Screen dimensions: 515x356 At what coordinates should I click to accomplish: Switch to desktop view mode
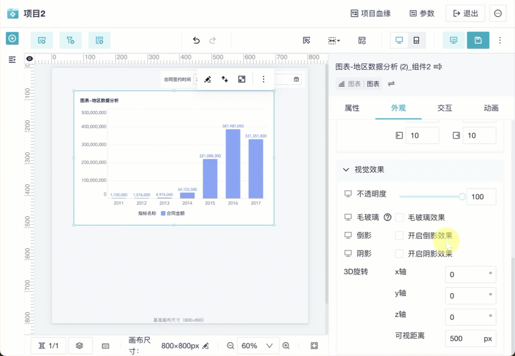coord(399,41)
